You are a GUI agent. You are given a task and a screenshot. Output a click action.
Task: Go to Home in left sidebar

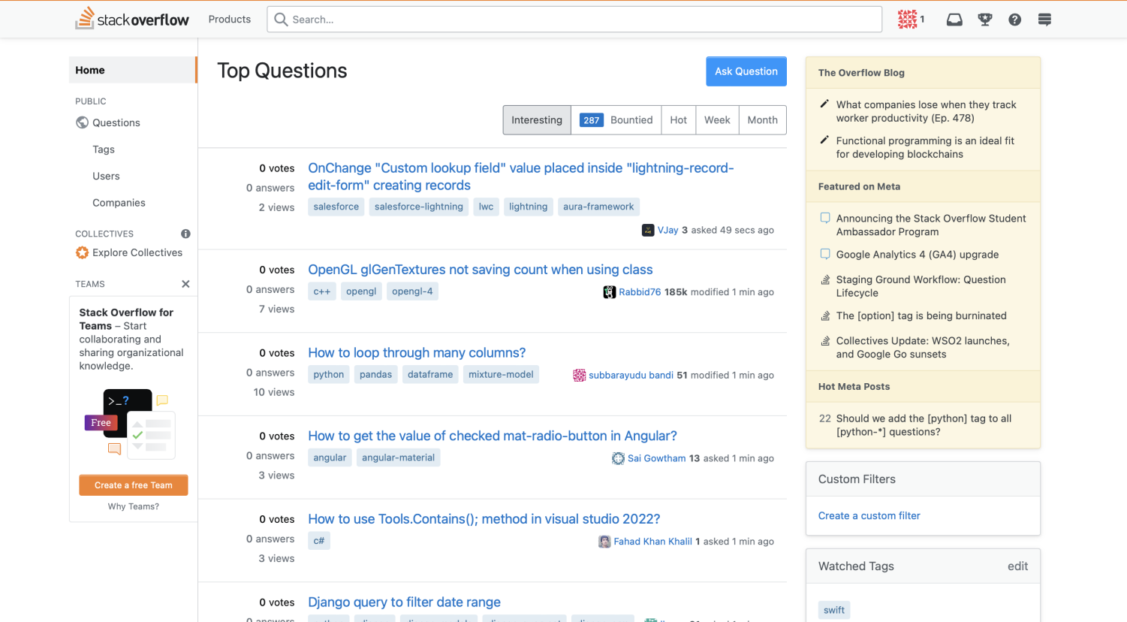(x=132, y=70)
